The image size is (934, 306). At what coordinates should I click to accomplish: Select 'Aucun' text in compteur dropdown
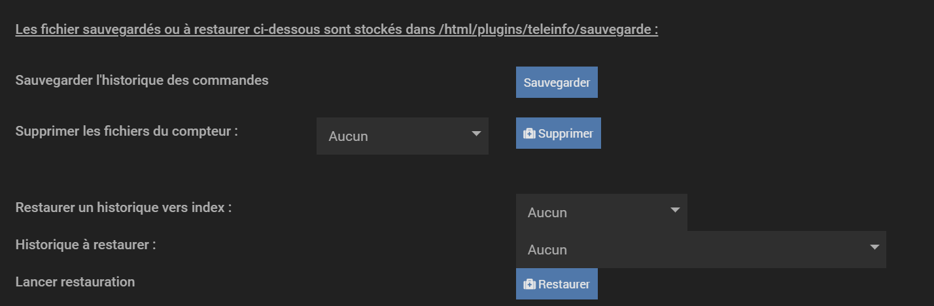(348, 136)
